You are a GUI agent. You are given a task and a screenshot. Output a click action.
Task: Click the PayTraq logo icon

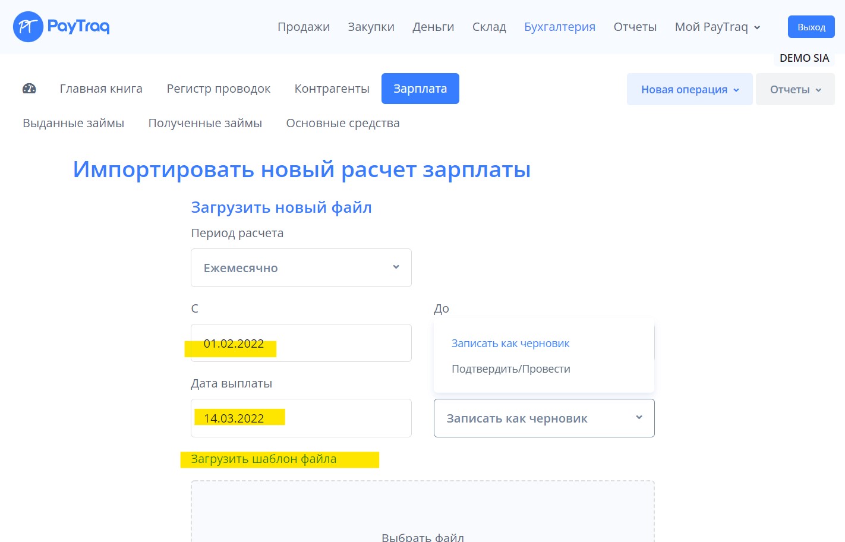pos(28,27)
